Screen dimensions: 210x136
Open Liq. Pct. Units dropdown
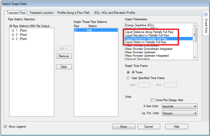click(180, 113)
